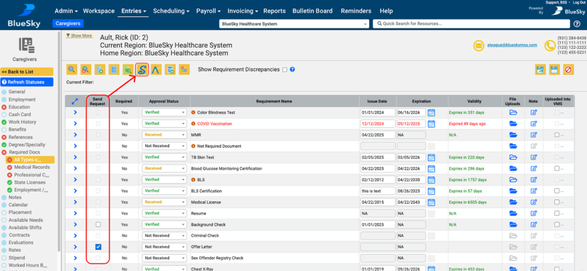Click the highlighted S send request toolbar icon
The image size is (587, 271).
(142, 69)
